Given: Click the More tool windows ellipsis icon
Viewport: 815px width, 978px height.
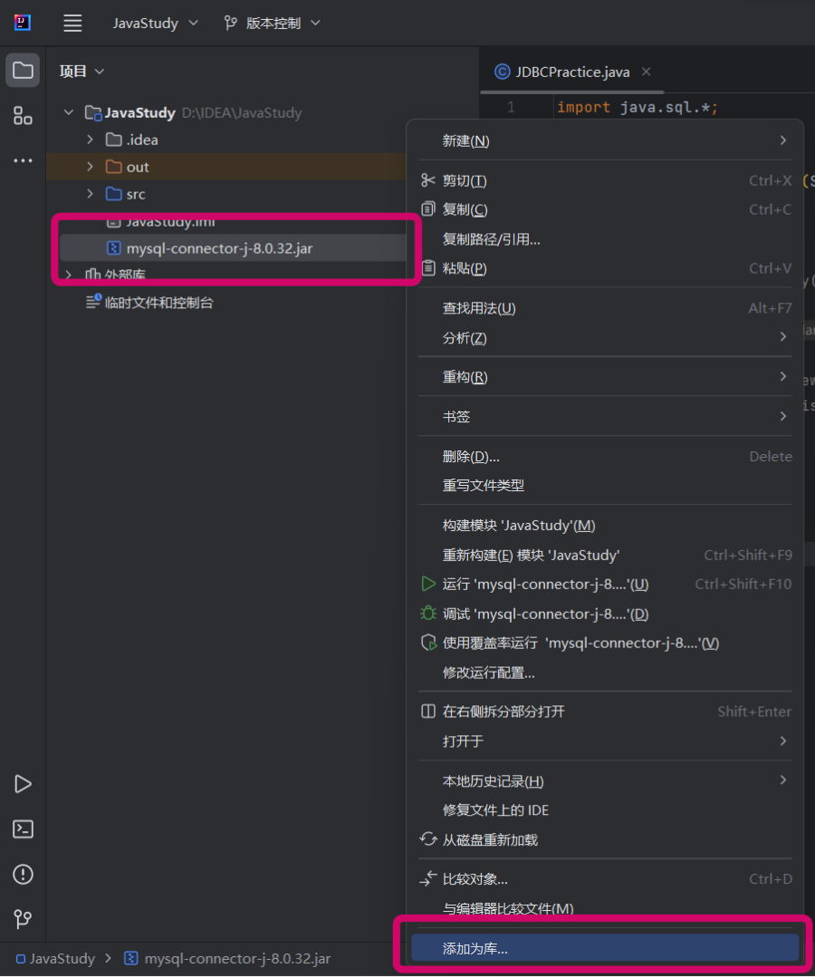Looking at the screenshot, I should [x=22, y=160].
